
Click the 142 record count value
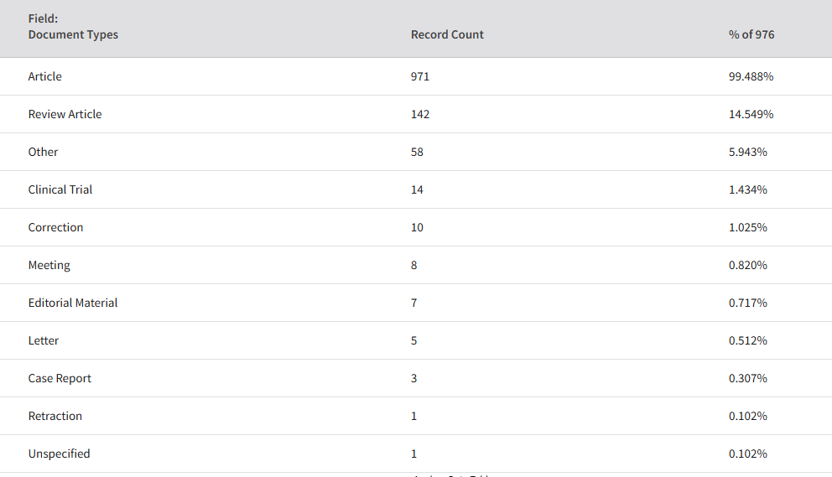[419, 114]
